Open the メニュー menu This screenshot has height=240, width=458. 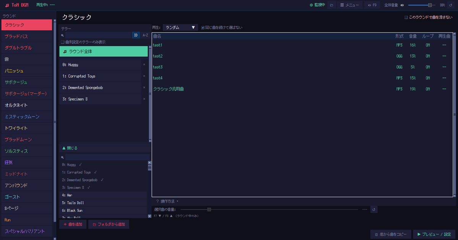coord(350,5)
